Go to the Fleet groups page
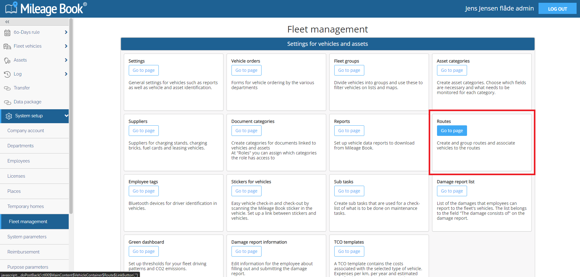This screenshot has height=277, width=580. click(x=349, y=70)
